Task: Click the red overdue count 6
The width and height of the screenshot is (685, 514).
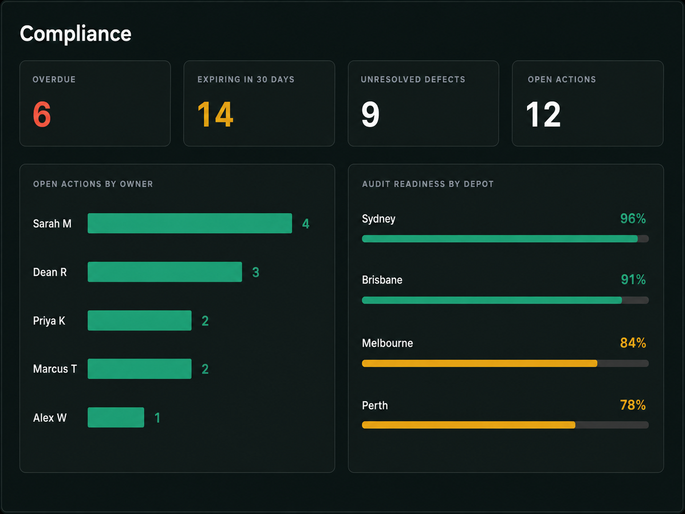Action: (42, 115)
